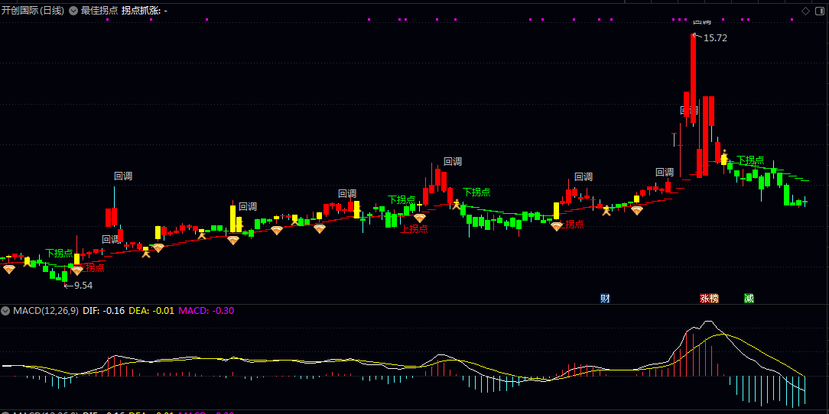This screenshot has height=414, width=829.
Task: Click the 15.72 high price label
Action: pyautogui.click(x=715, y=38)
